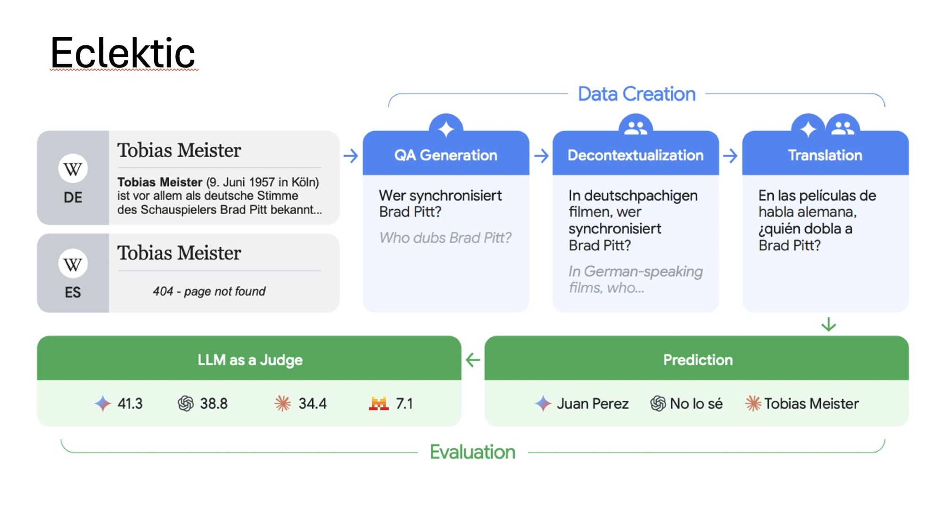
Task: Click the Decontextualization header
Action: (635, 155)
